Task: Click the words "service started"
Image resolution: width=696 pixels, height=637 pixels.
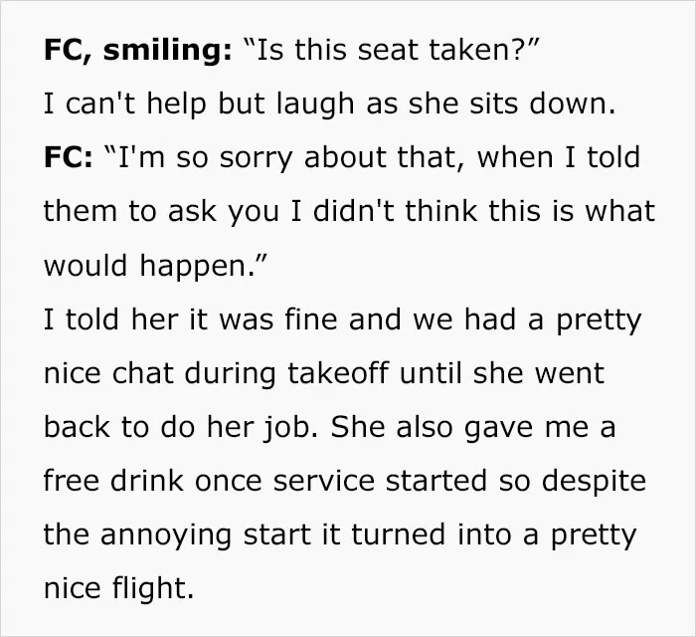Action: tap(380, 480)
